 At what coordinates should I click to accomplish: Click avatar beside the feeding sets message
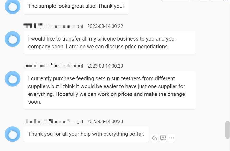click(13, 79)
